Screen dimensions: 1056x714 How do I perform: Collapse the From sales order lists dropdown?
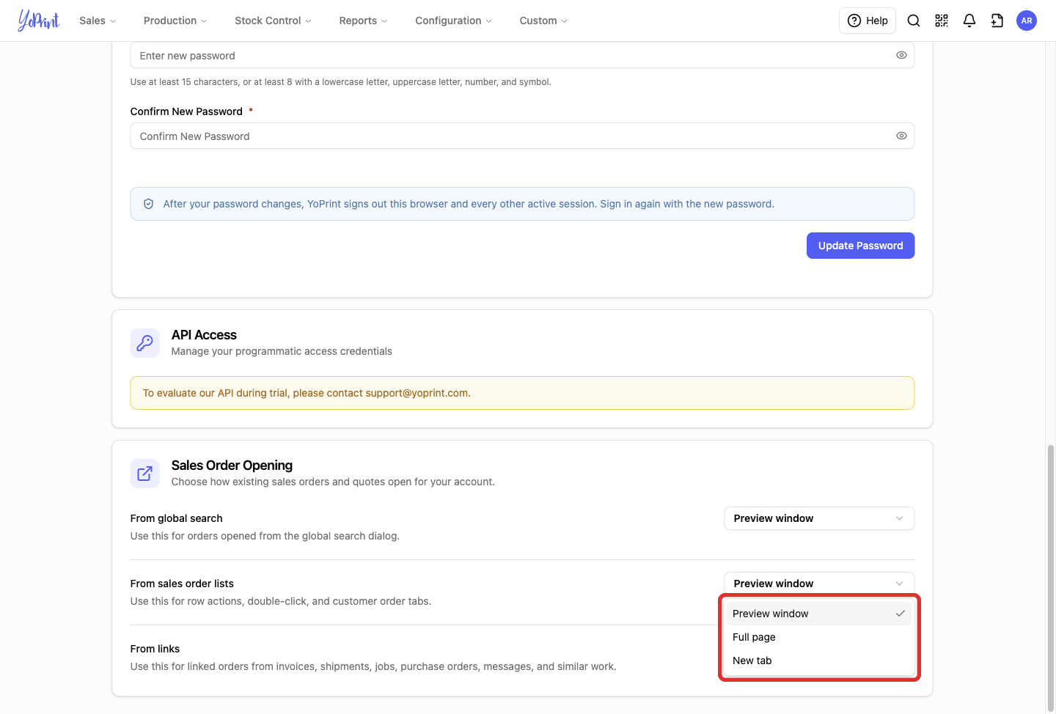click(819, 584)
